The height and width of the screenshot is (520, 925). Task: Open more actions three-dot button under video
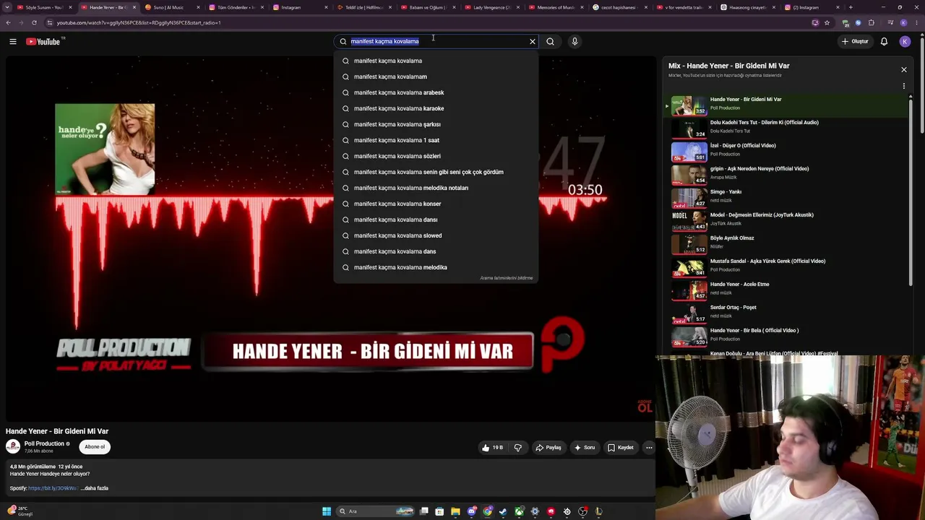pos(649,448)
